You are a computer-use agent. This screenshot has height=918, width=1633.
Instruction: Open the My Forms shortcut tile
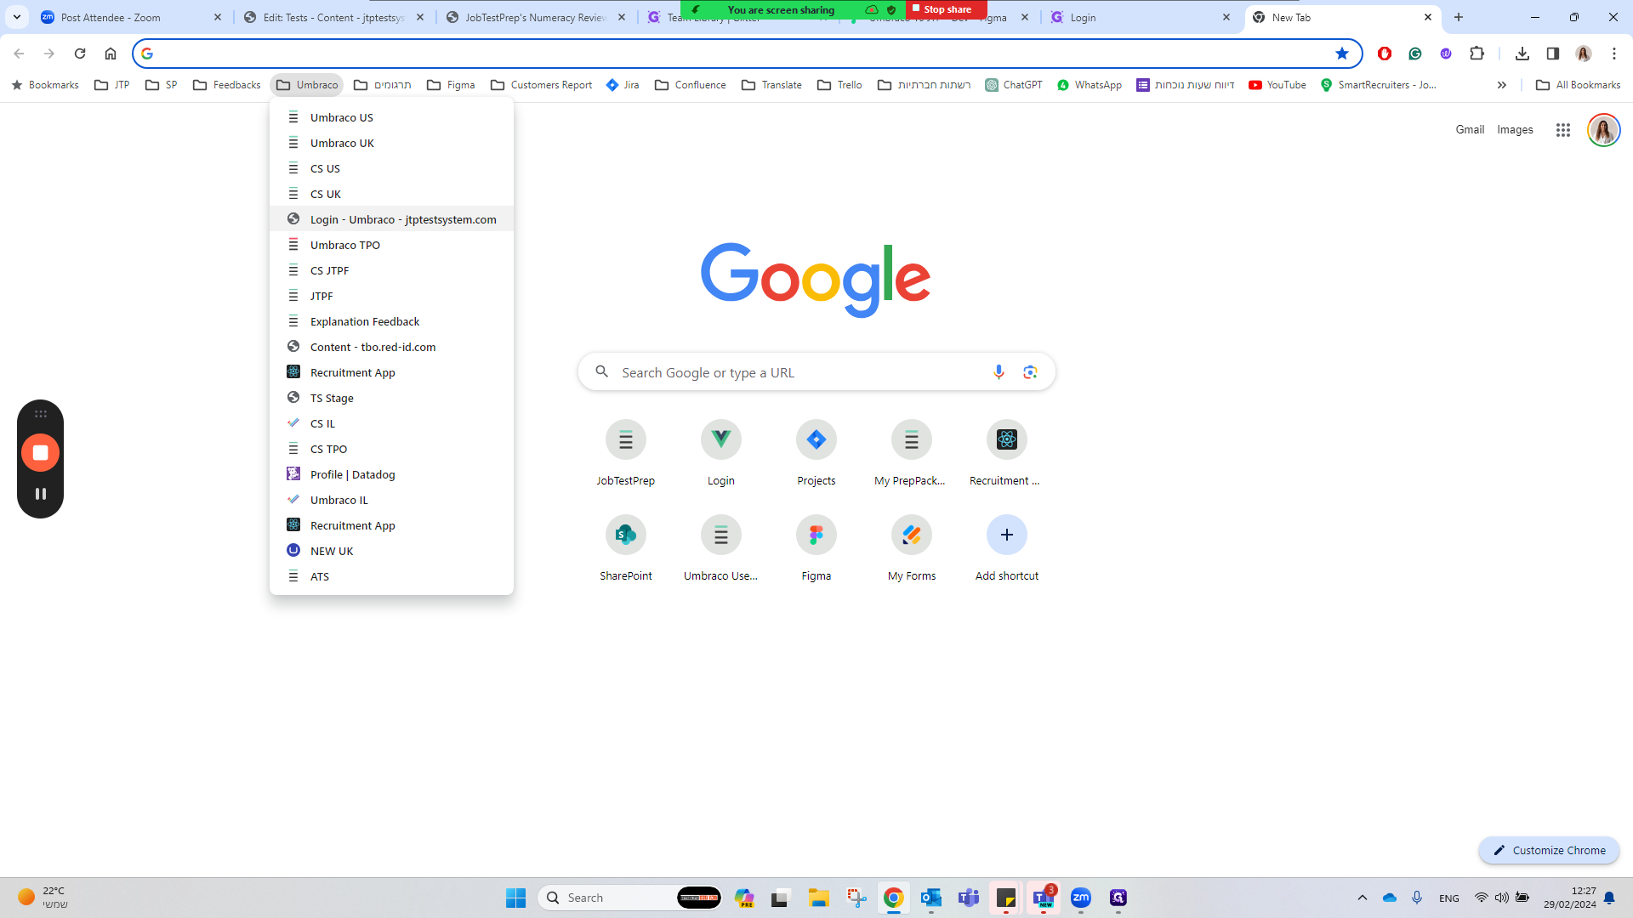click(x=912, y=549)
